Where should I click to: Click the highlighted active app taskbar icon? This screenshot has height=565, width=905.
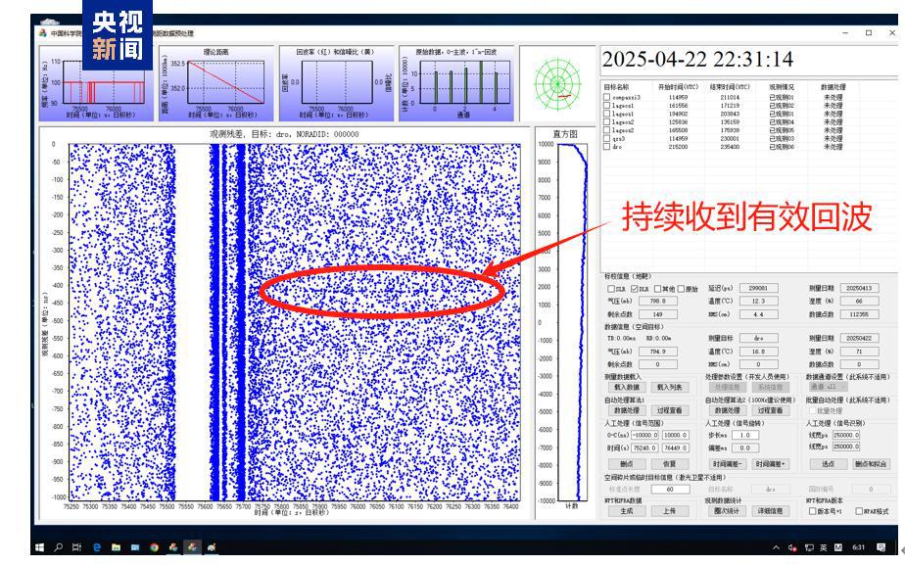click(x=192, y=546)
